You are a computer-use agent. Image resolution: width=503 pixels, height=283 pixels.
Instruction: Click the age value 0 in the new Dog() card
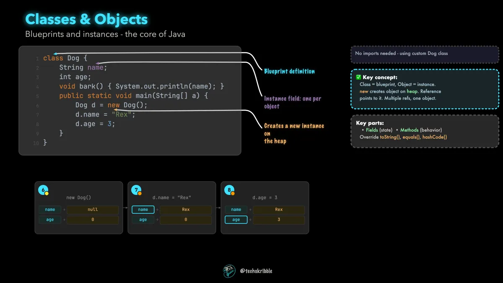coord(93,220)
